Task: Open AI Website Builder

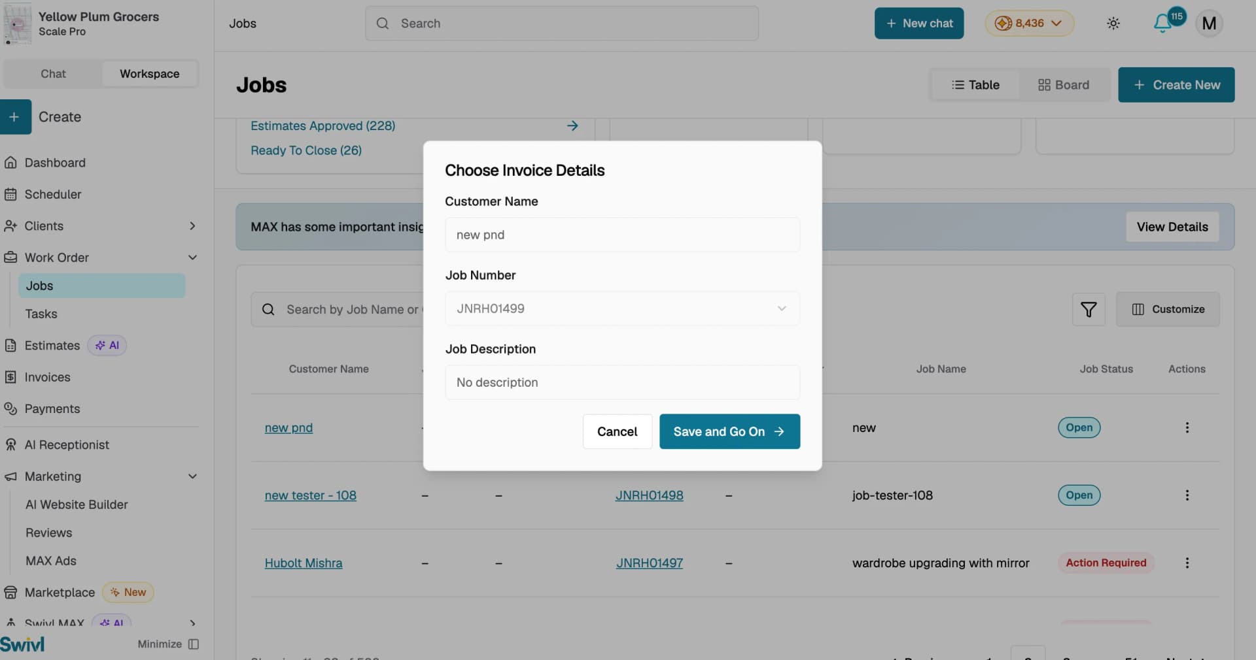Action: coord(77,504)
